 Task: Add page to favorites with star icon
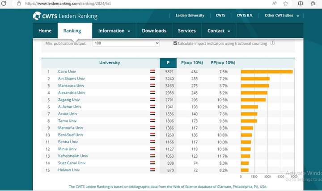click(x=286, y=3)
